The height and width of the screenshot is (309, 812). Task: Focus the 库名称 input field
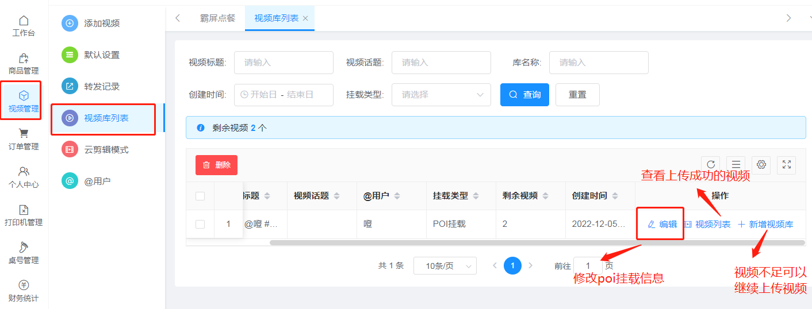pos(599,63)
